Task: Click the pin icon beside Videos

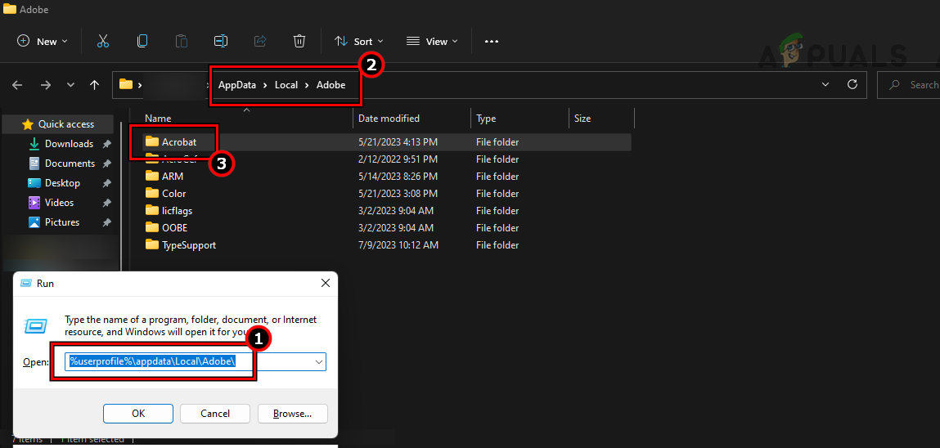Action: (106, 203)
